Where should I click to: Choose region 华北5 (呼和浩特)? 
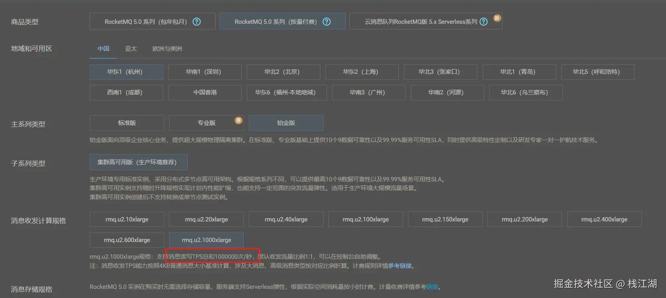[x=598, y=72]
